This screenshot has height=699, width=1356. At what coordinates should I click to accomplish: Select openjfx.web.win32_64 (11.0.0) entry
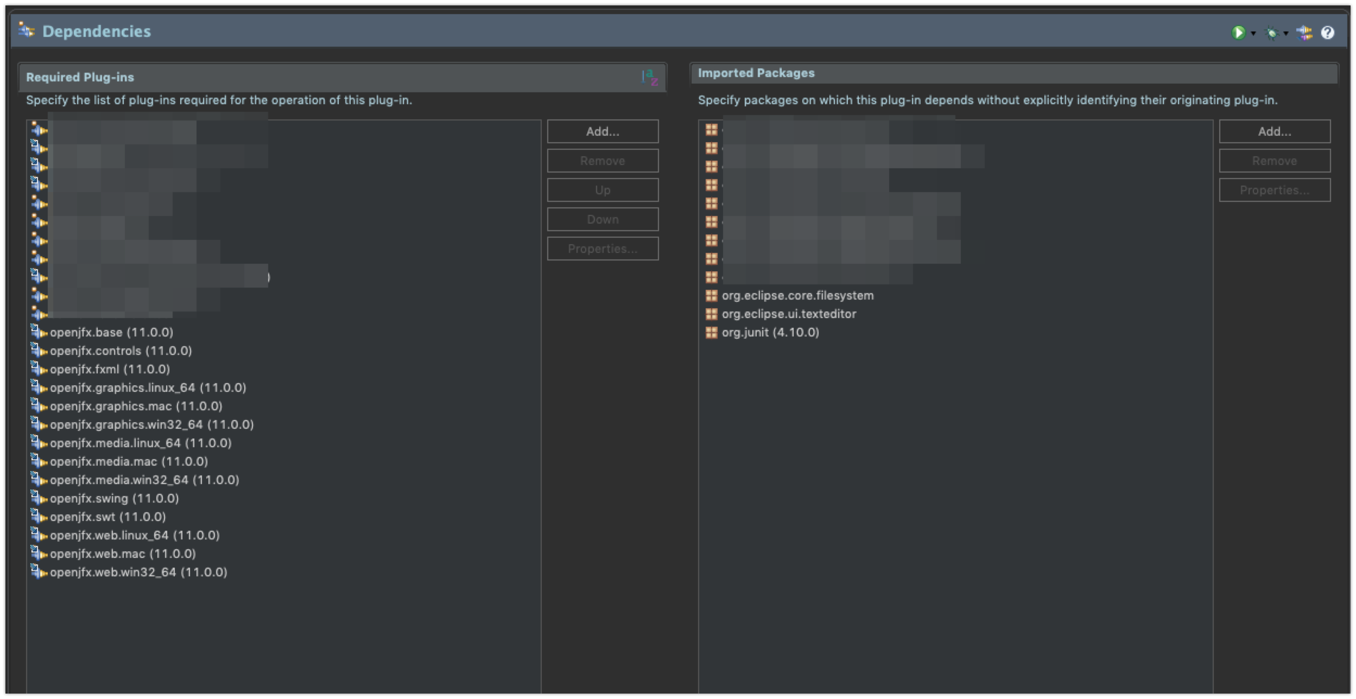pos(138,572)
